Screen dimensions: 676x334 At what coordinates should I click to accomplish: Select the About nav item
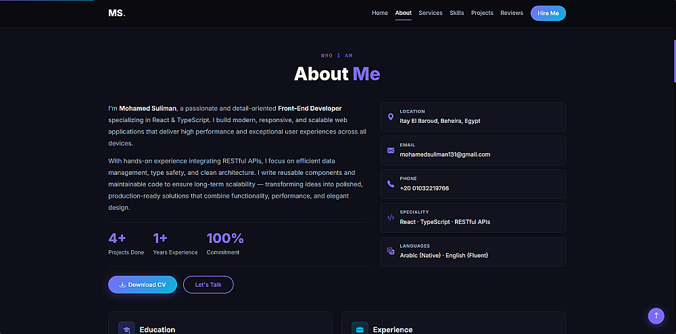click(x=404, y=13)
